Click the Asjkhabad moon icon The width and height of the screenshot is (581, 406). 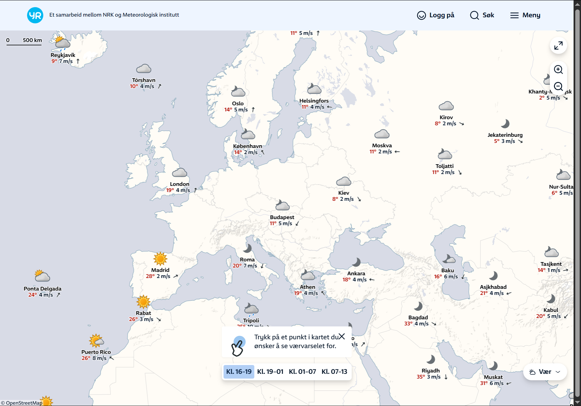coord(493,276)
